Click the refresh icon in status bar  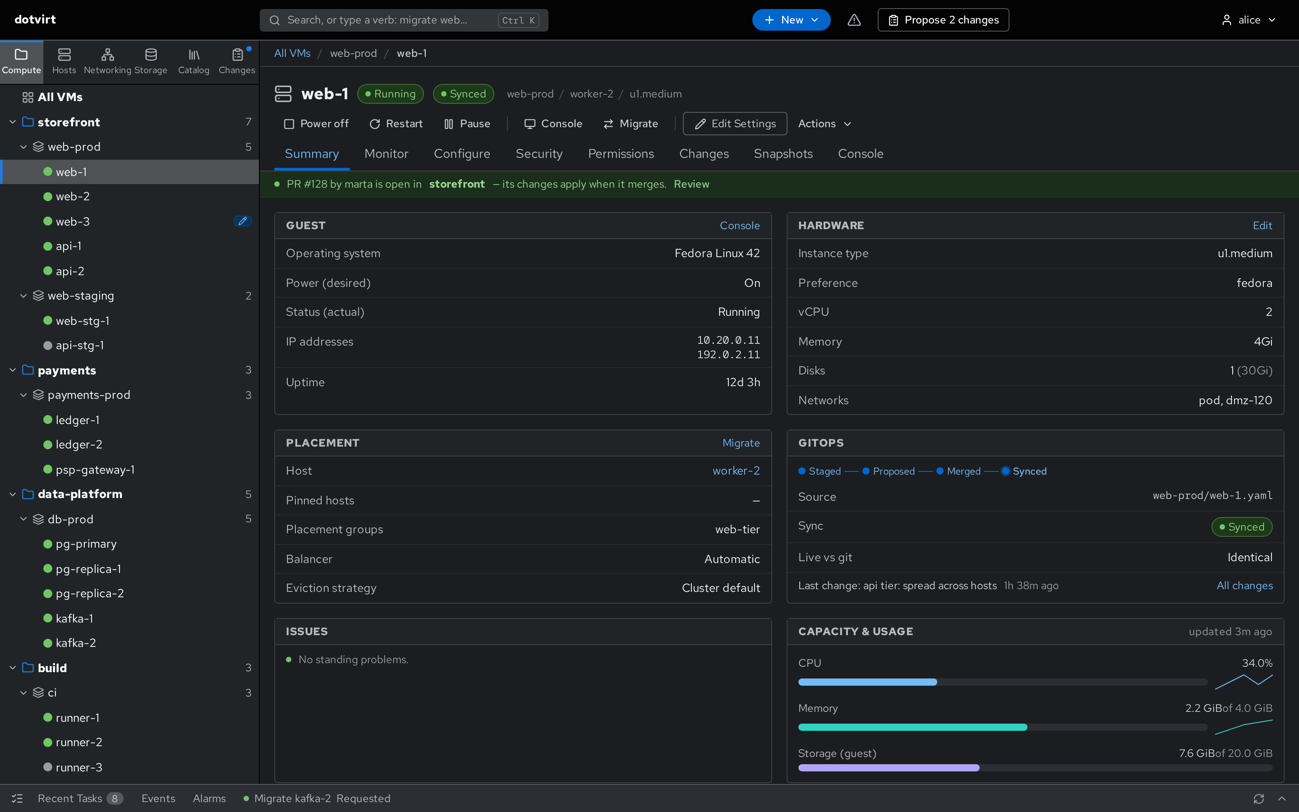[x=1259, y=798]
